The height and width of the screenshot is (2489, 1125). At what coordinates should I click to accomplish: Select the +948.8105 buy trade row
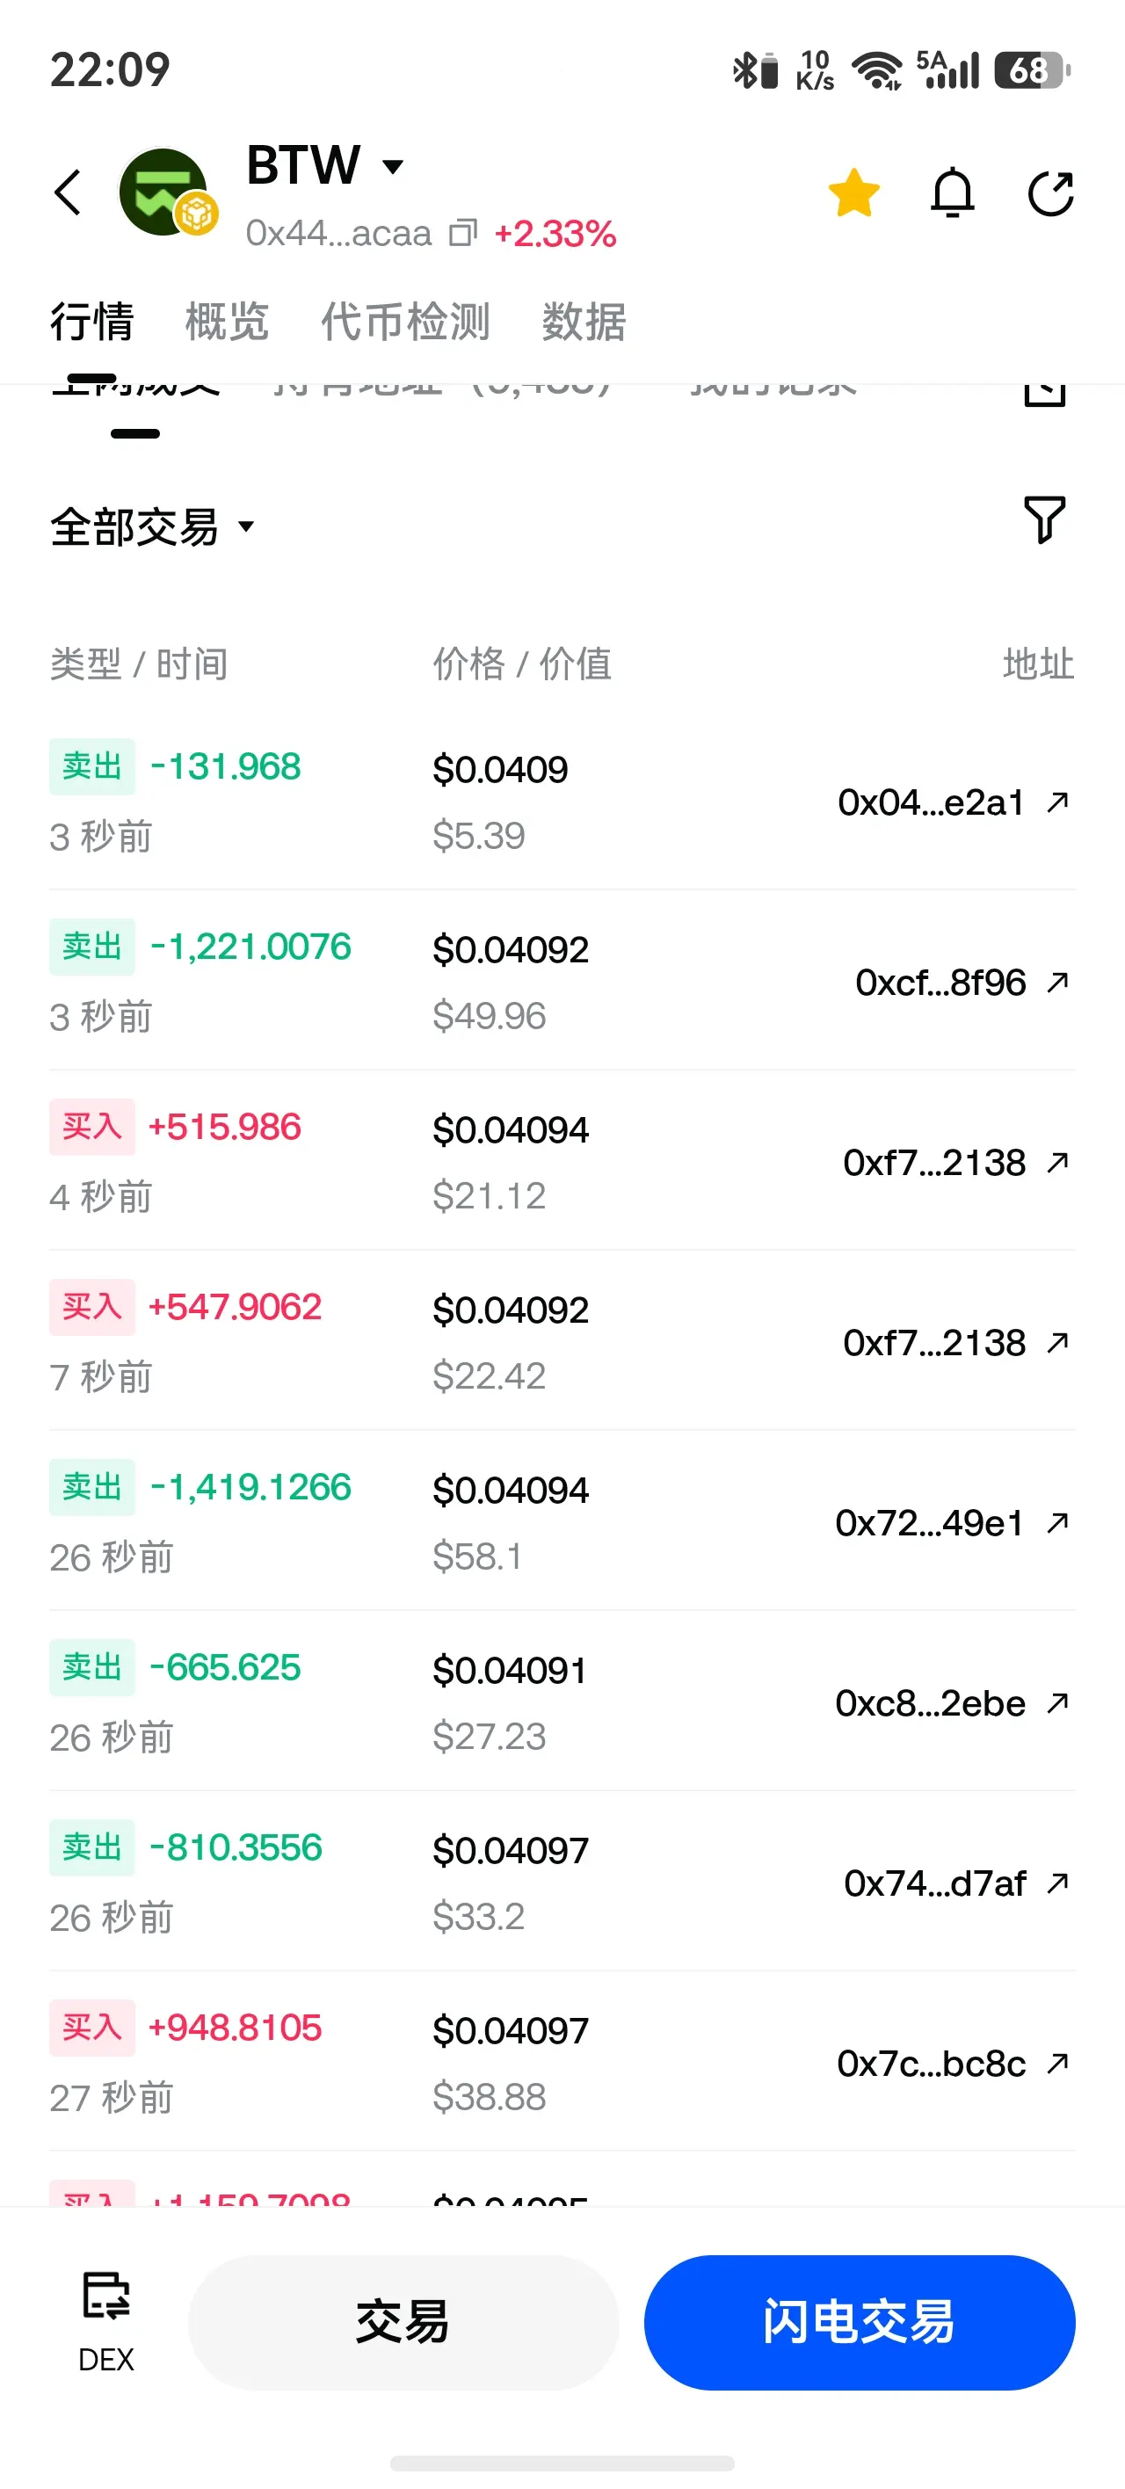click(562, 2061)
